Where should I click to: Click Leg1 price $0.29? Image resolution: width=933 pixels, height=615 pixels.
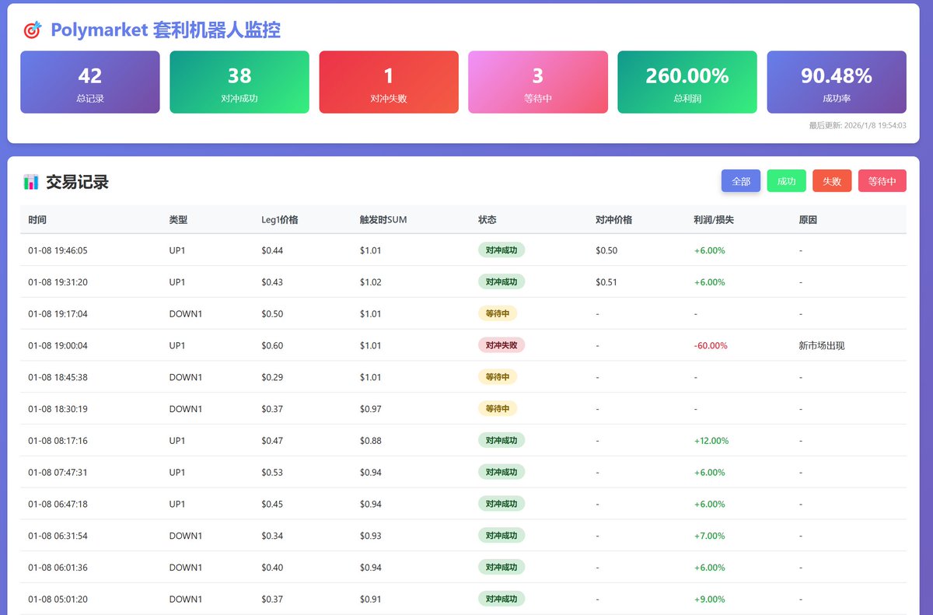(272, 377)
